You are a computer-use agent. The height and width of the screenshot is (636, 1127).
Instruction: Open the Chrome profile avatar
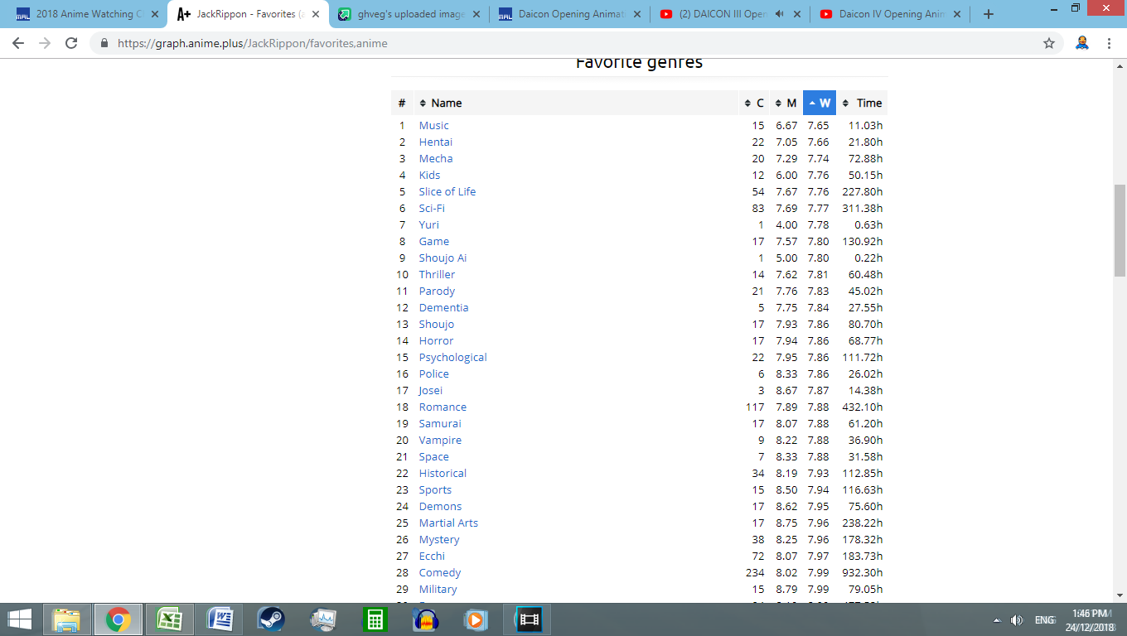coord(1081,43)
